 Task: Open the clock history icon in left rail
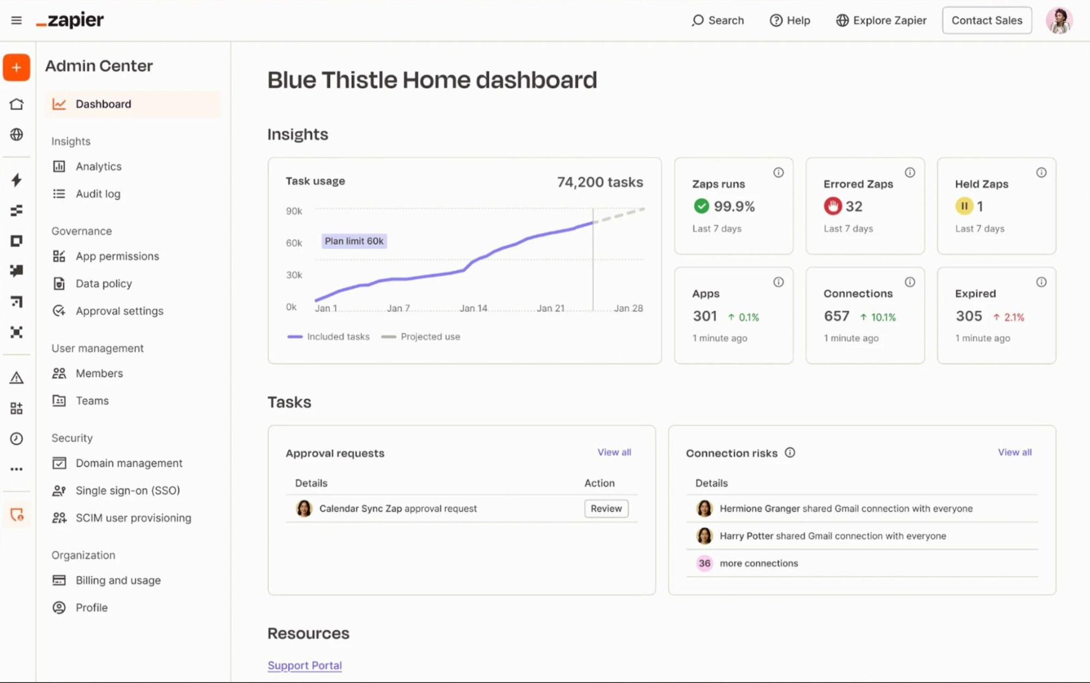pos(16,438)
